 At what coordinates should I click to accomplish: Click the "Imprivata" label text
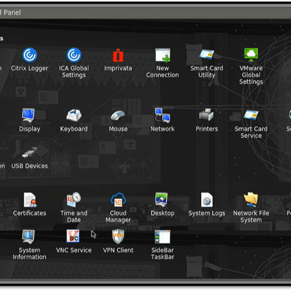pos(118,68)
